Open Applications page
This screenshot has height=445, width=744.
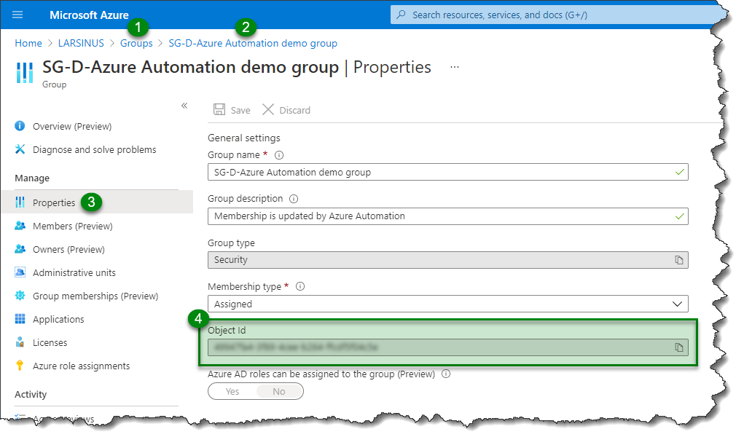[x=58, y=319]
